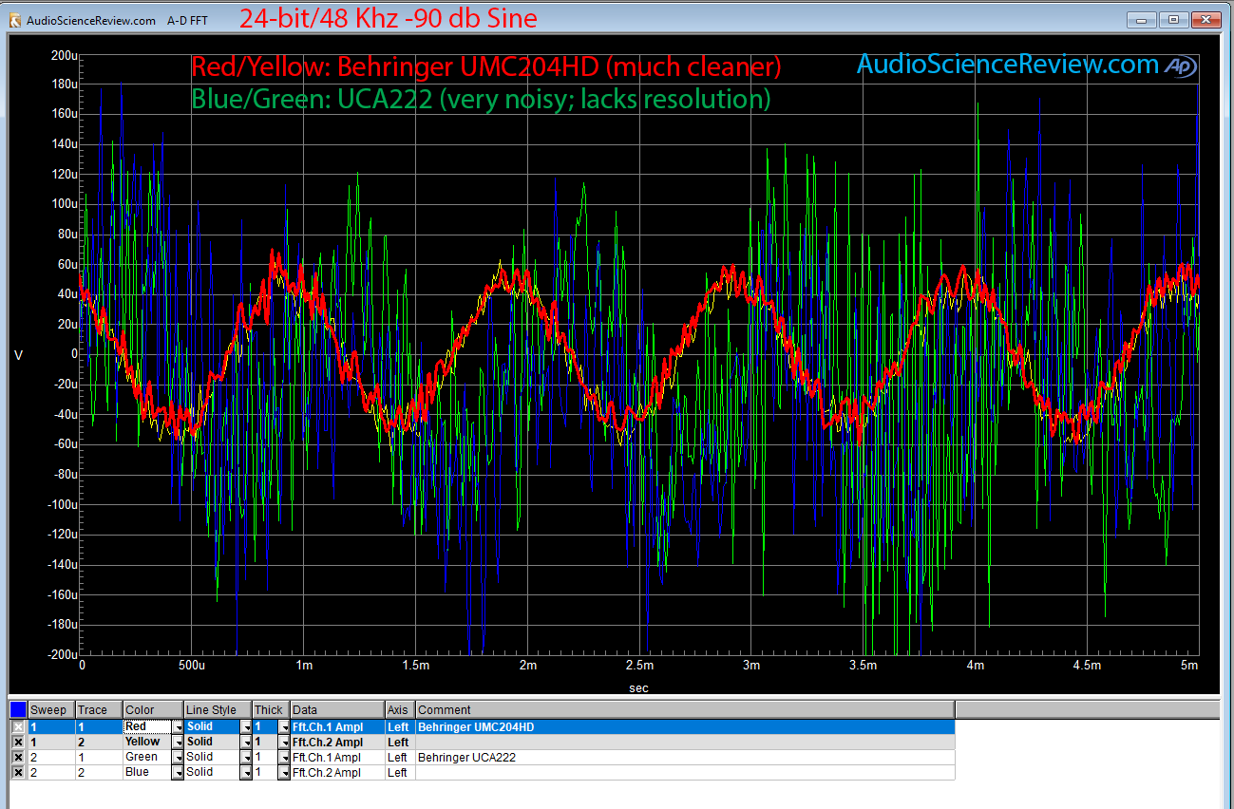Open the color dropdown for the Blue trace

point(177,772)
